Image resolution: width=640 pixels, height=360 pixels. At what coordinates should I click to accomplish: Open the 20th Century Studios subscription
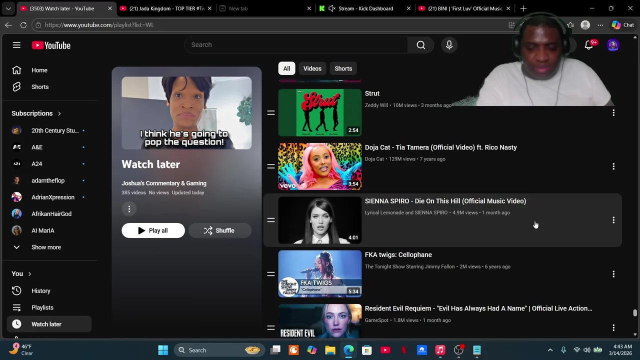49,130
